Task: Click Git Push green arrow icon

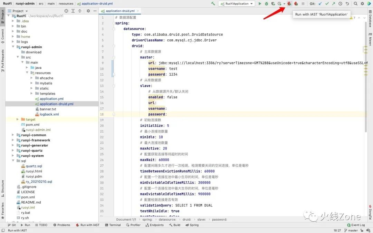Action: point(334,3)
